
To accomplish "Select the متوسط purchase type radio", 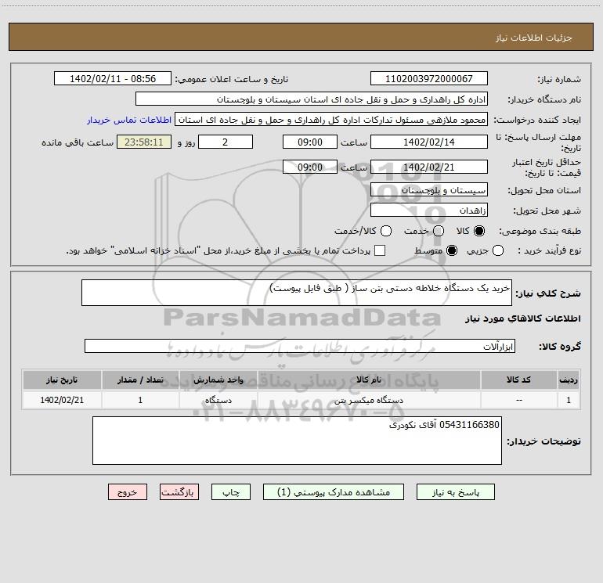I will pyautogui.click(x=452, y=250).
